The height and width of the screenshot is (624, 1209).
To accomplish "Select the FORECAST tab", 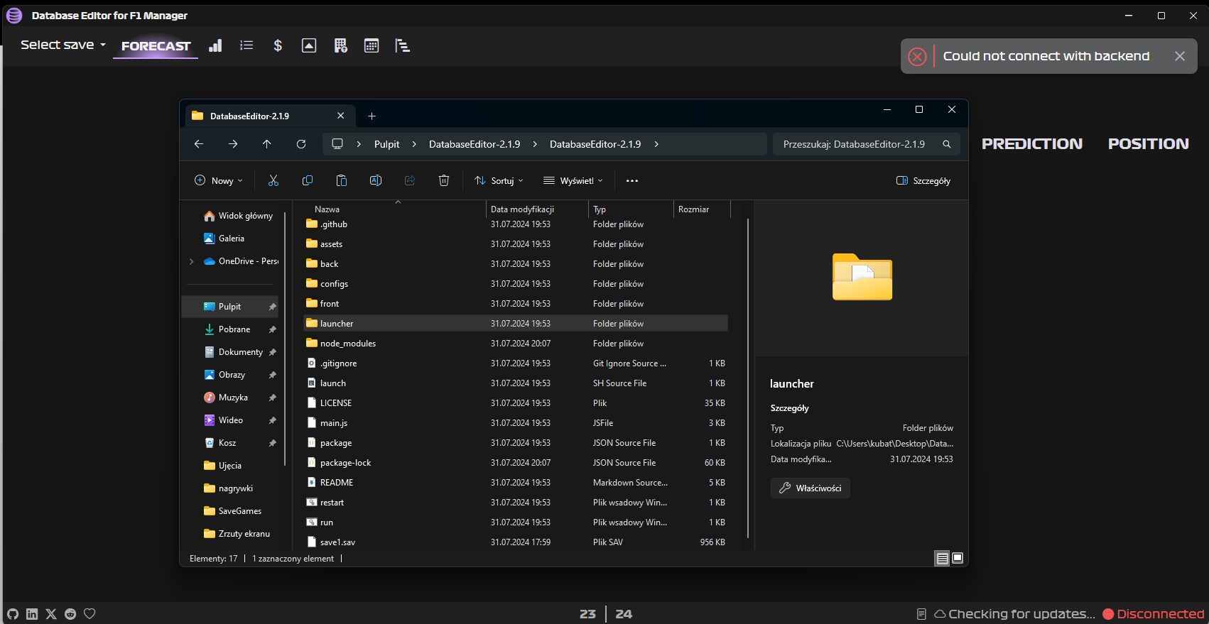I will pyautogui.click(x=156, y=46).
